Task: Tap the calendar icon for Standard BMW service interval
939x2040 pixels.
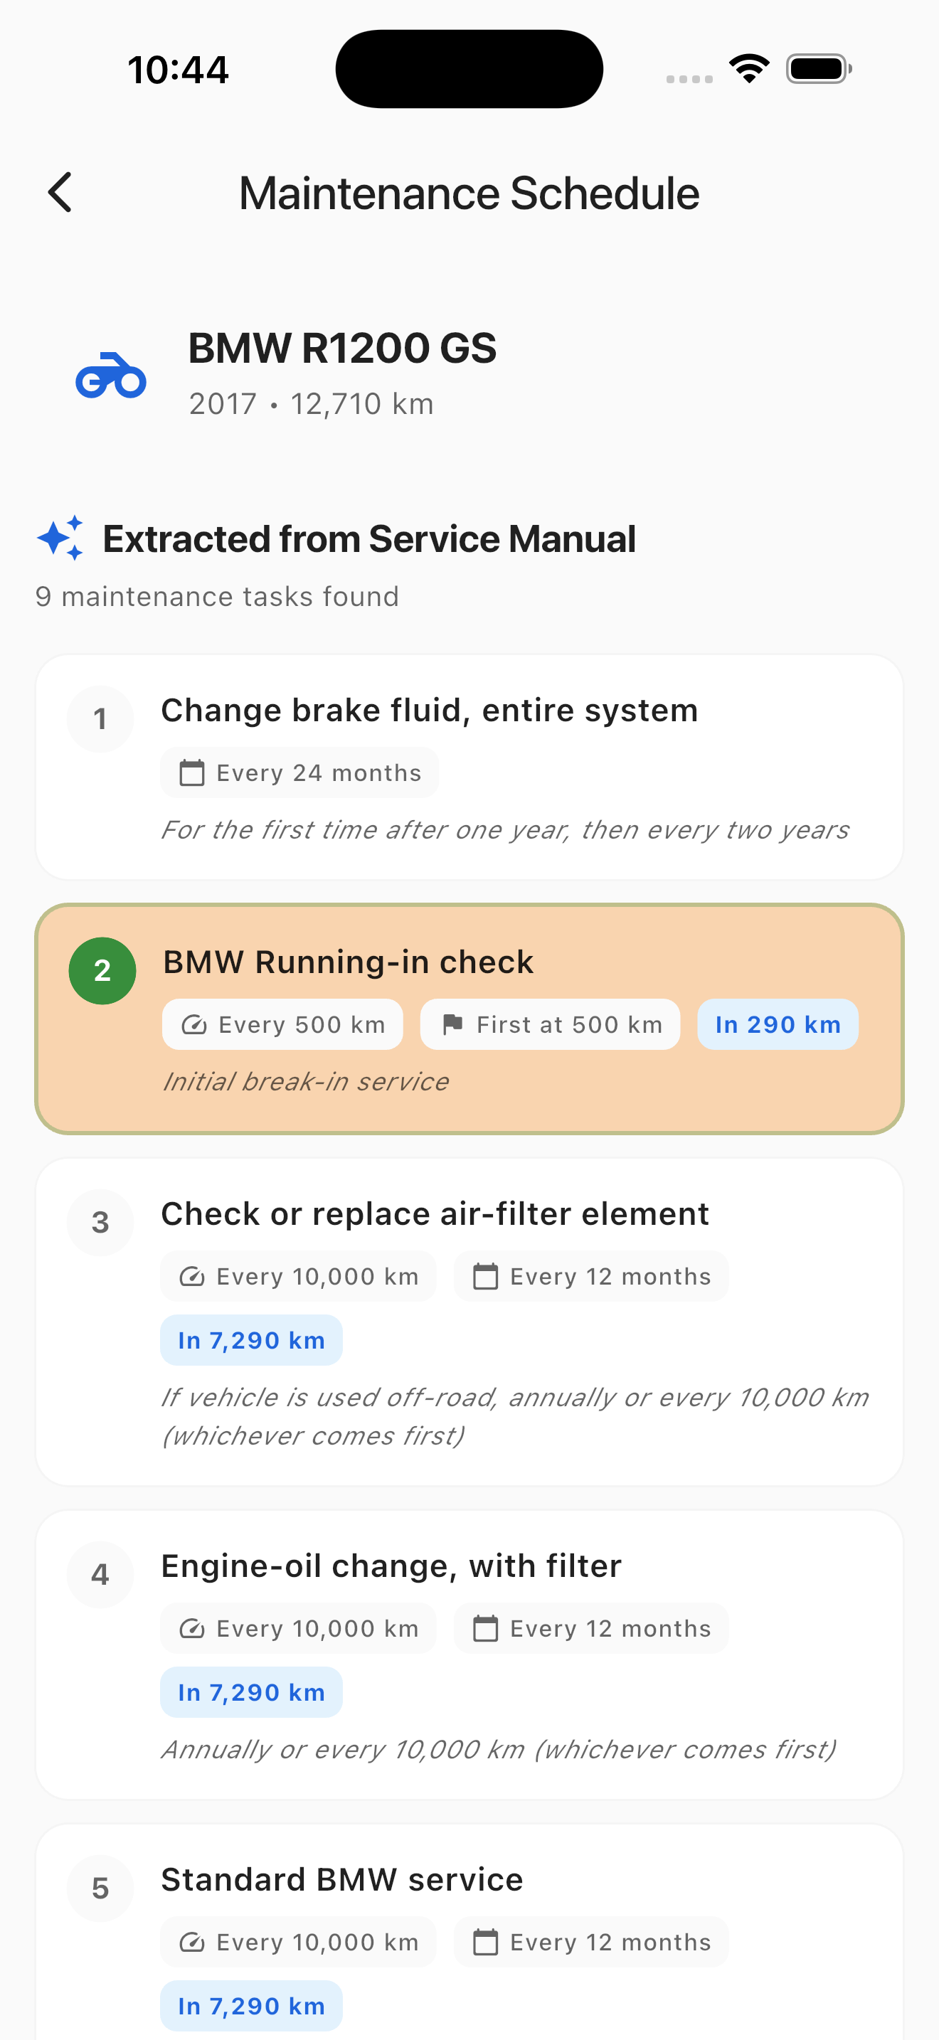Action: point(485,1942)
